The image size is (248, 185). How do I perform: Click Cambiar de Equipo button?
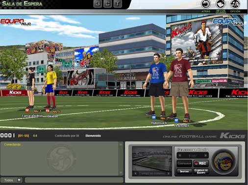pos(201,171)
